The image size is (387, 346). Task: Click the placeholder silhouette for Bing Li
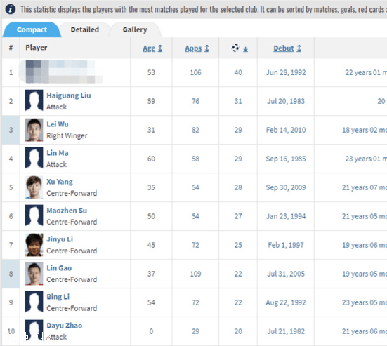34,302
